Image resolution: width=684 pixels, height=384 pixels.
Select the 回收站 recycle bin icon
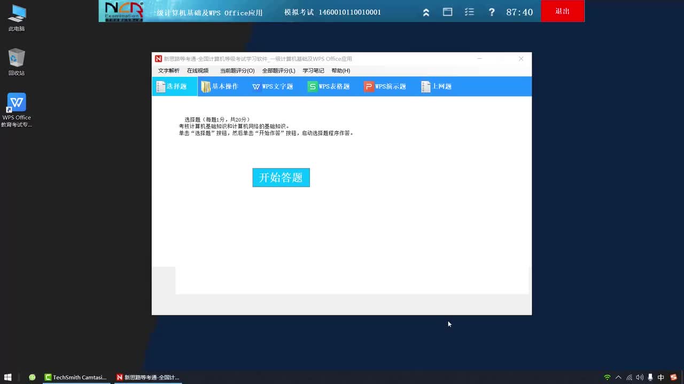[17, 62]
